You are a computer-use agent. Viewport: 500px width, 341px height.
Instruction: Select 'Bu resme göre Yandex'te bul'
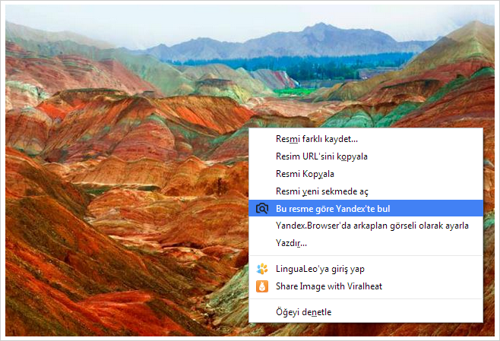[x=366, y=208]
